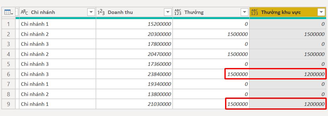The height and width of the screenshot is (116, 328).
Task: Click the number type icon for Doanh thu
Action: (101, 12)
